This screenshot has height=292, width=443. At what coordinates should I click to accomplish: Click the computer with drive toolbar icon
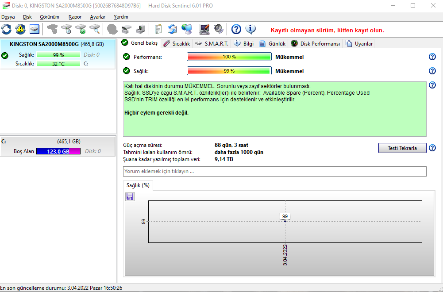point(140,29)
